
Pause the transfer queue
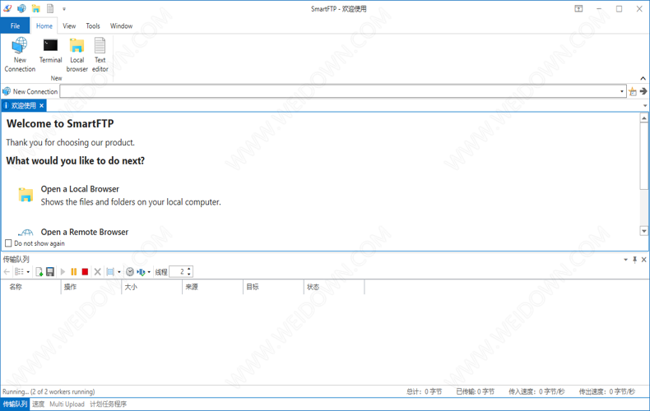pyautogui.click(x=74, y=272)
